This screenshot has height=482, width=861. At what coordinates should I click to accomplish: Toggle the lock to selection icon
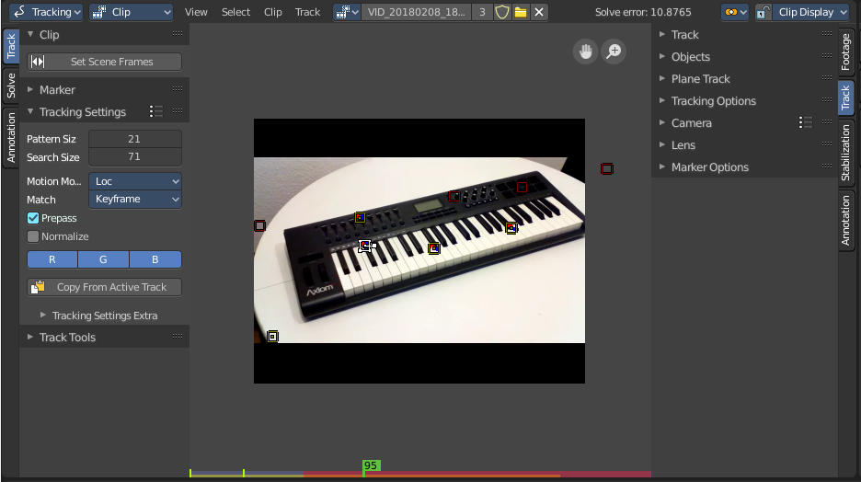point(763,12)
